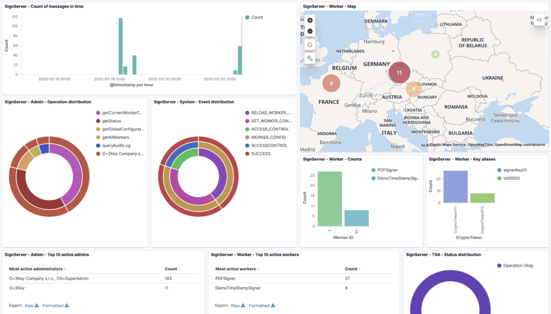
Task: Click the Count legend color dot
Action: [x=248, y=17]
